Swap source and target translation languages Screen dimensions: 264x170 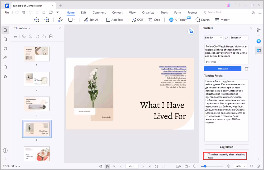(226, 38)
